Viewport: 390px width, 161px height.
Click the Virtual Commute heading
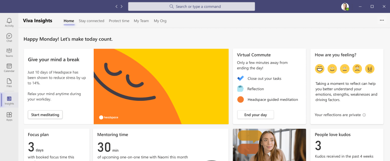click(x=254, y=55)
